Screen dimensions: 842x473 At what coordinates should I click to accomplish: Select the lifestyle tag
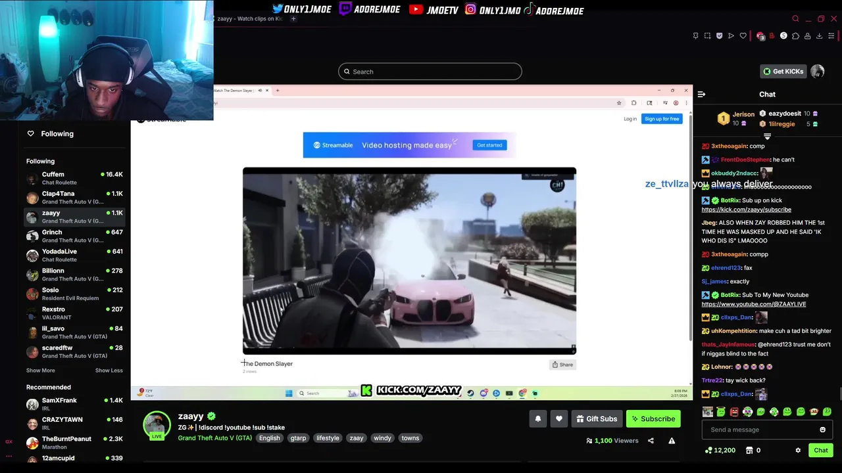click(328, 438)
